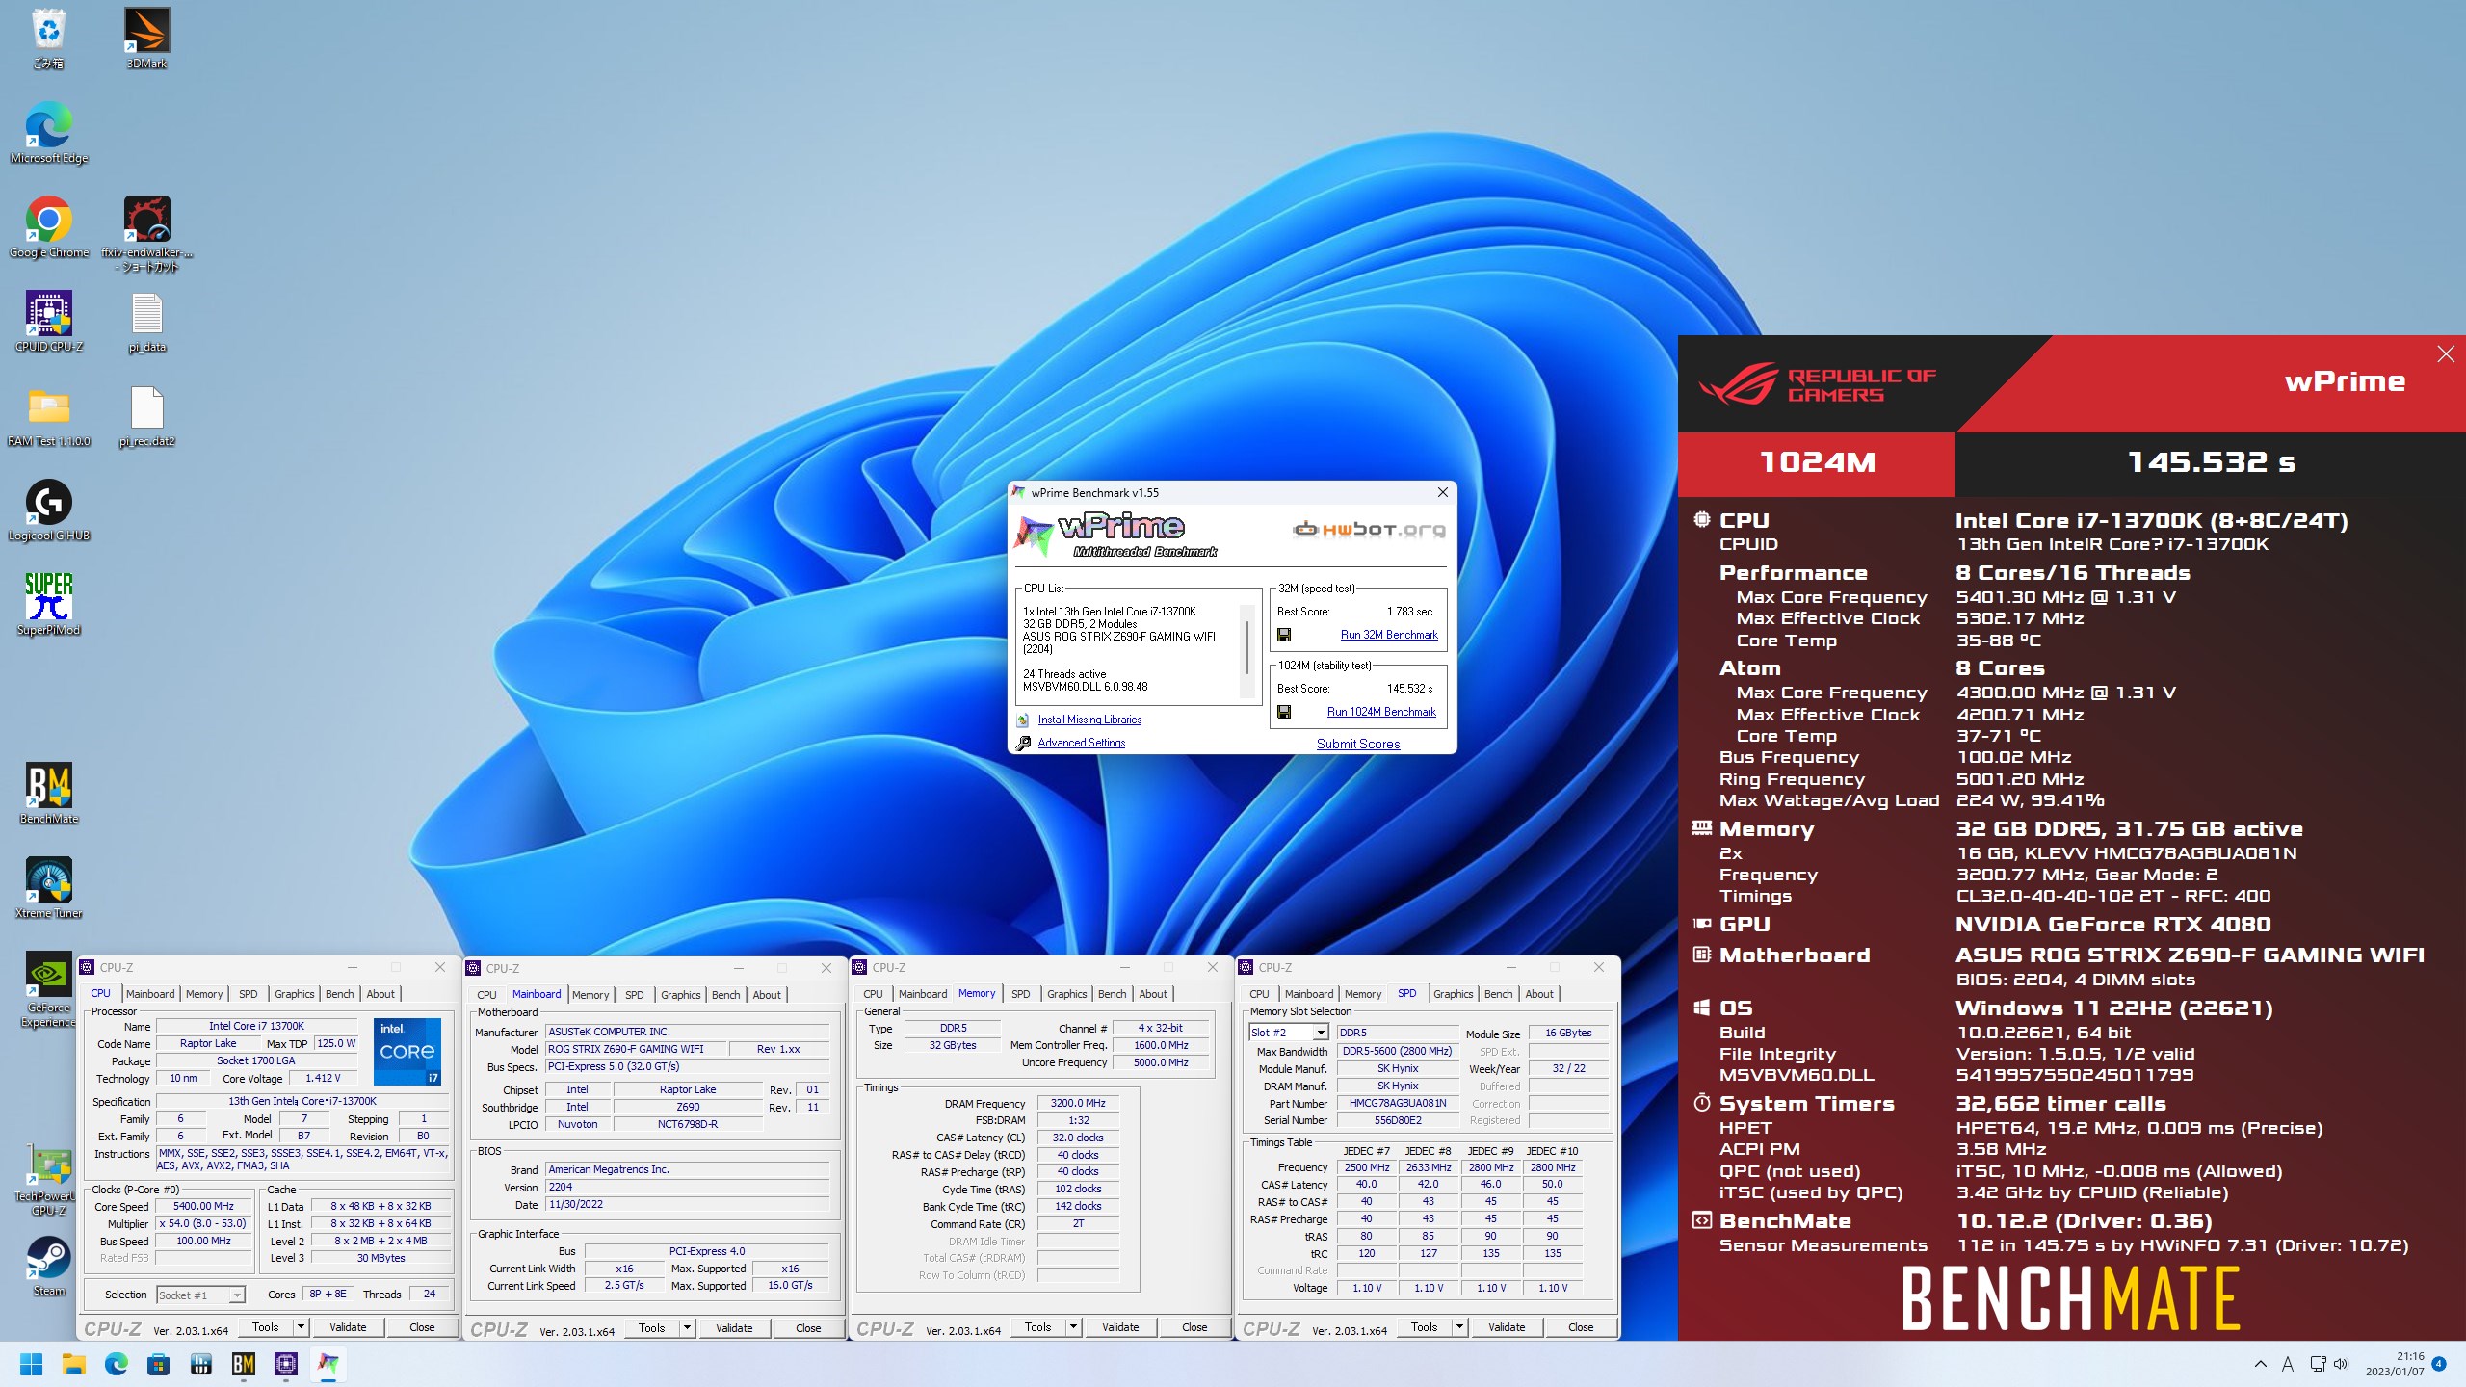Image resolution: width=2466 pixels, height=1387 pixels.
Task: Click the DRAM Frequency value 3200.0 MHz
Action: [1078, 1103]
